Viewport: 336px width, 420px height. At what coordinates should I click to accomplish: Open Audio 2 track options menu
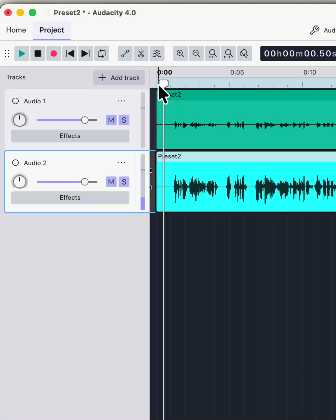[x=121, y=163]
